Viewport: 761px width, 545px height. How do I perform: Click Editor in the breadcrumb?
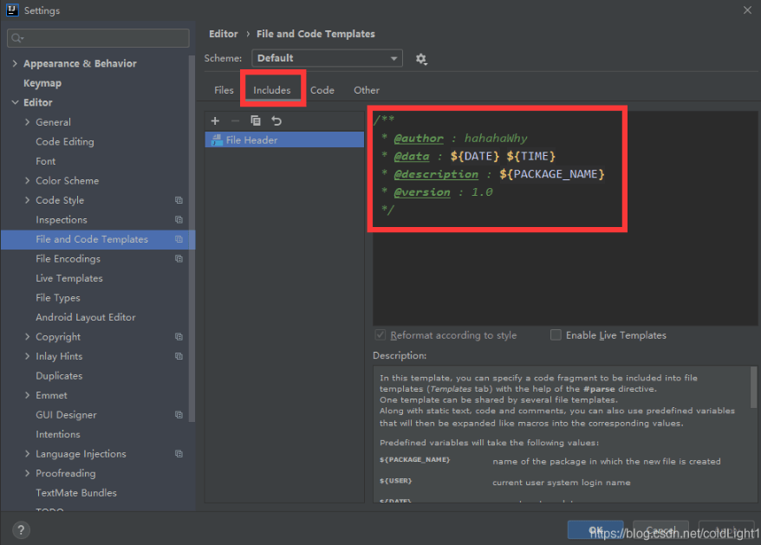(x=224, y=34)
